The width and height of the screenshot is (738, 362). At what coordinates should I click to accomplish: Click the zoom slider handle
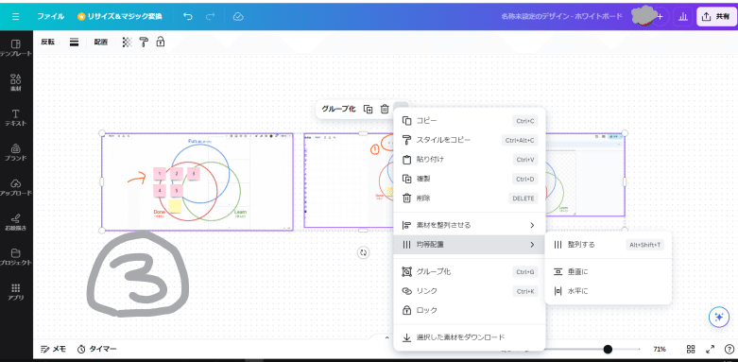tap(608, 350)
